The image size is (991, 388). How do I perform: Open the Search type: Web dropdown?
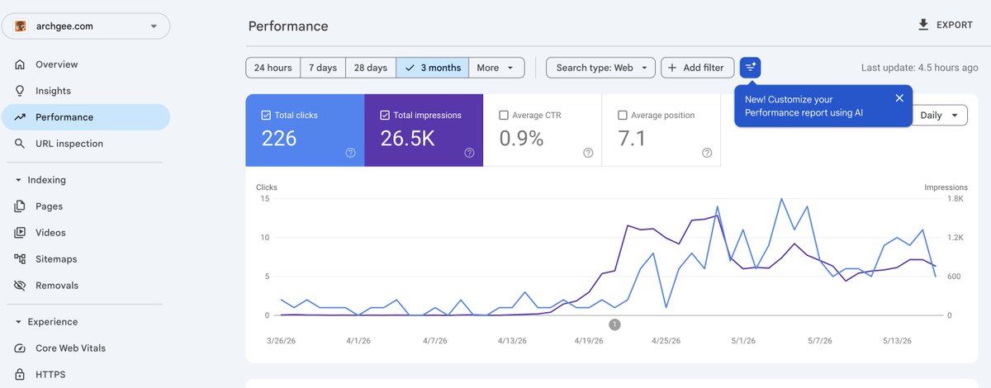pyautogui.click(x=601, y=68)
